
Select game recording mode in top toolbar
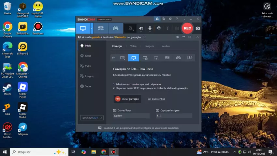(x=116, y=28)
